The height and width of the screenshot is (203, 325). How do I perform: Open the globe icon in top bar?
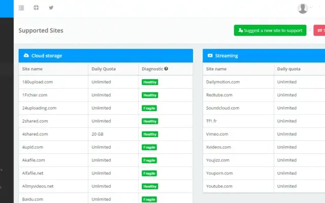click(36, 8)
